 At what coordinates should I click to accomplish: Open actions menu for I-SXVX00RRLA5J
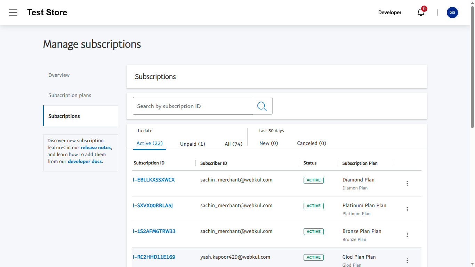coord(407,209)
